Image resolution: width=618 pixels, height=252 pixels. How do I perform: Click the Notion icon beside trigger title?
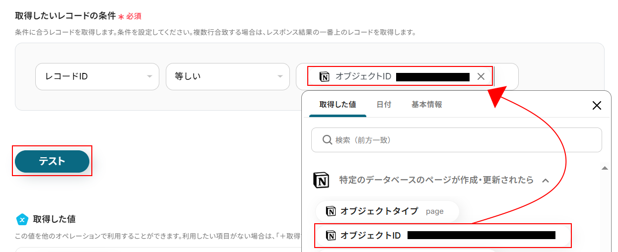(322, 180)
